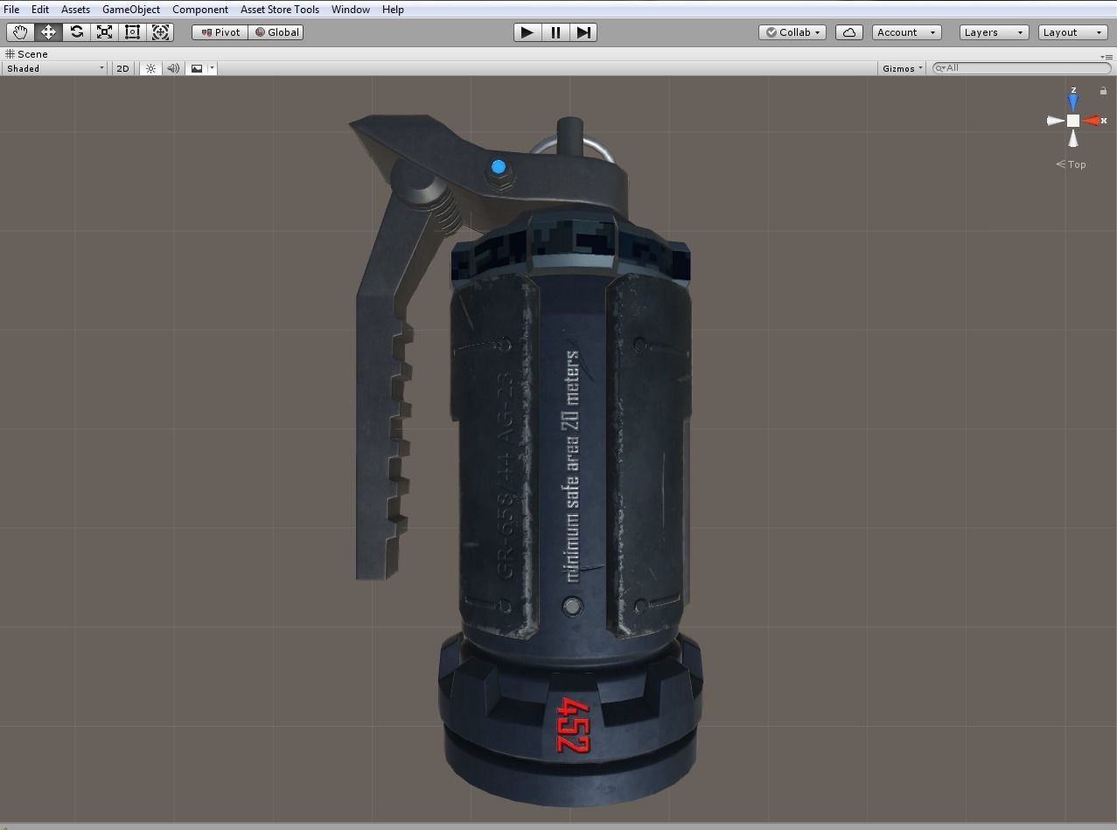Select the blue pivot point on grenade
The width and height of the screenshot is (1117, 830).
tap(499, 167)
